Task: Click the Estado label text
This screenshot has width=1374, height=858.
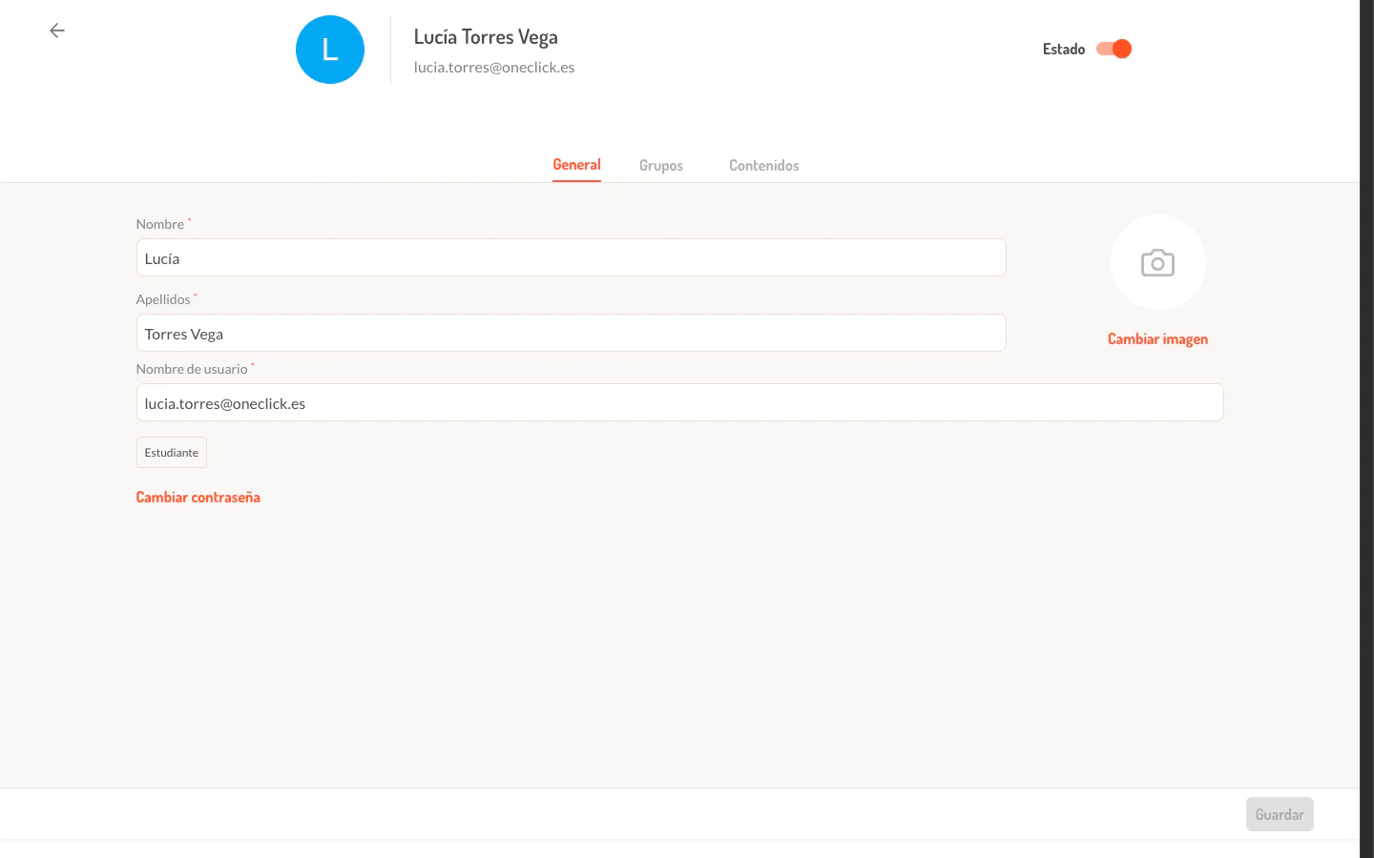Action: pyautogui.click(x=1064, y=50)
